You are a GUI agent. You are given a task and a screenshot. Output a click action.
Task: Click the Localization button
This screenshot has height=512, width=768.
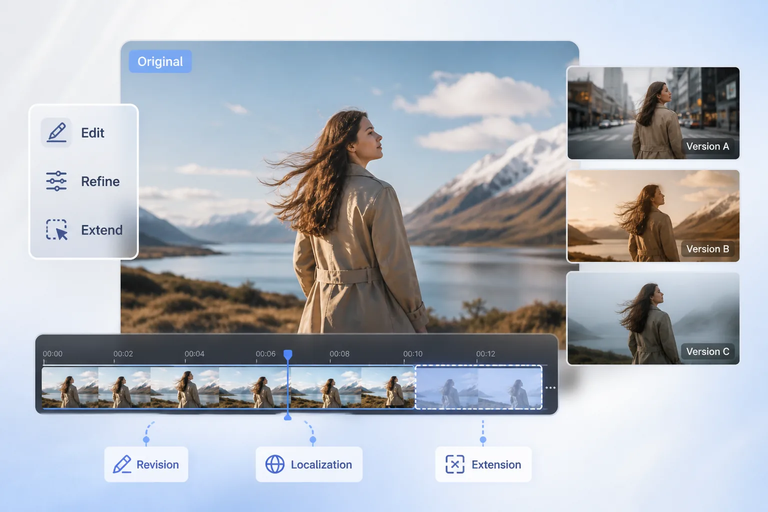[309, 464]
